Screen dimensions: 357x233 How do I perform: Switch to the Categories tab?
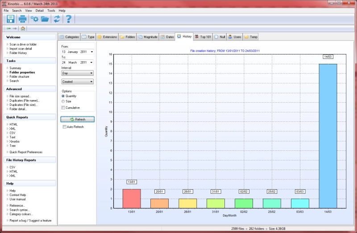[70, 37]
